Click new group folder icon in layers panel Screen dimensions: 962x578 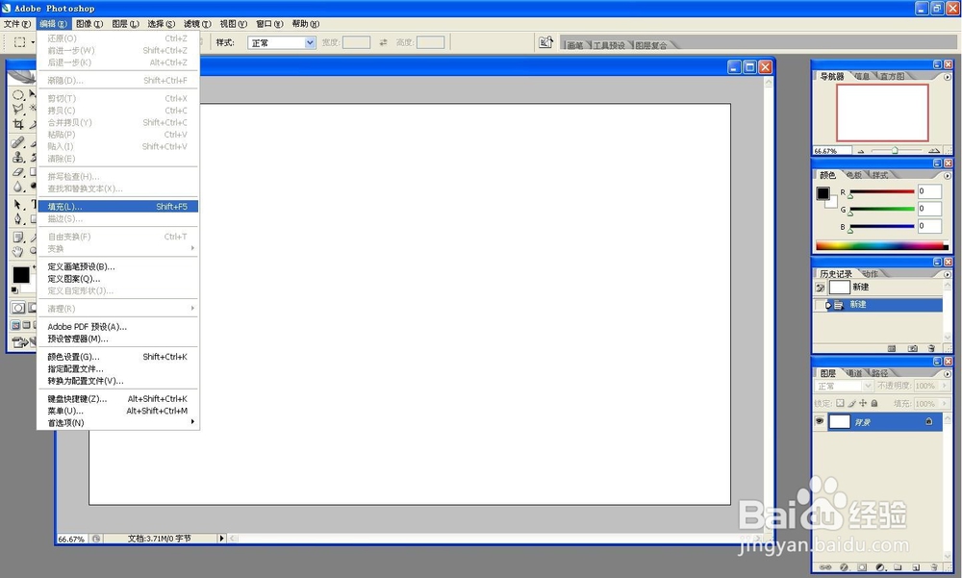[x=898, y=567]
